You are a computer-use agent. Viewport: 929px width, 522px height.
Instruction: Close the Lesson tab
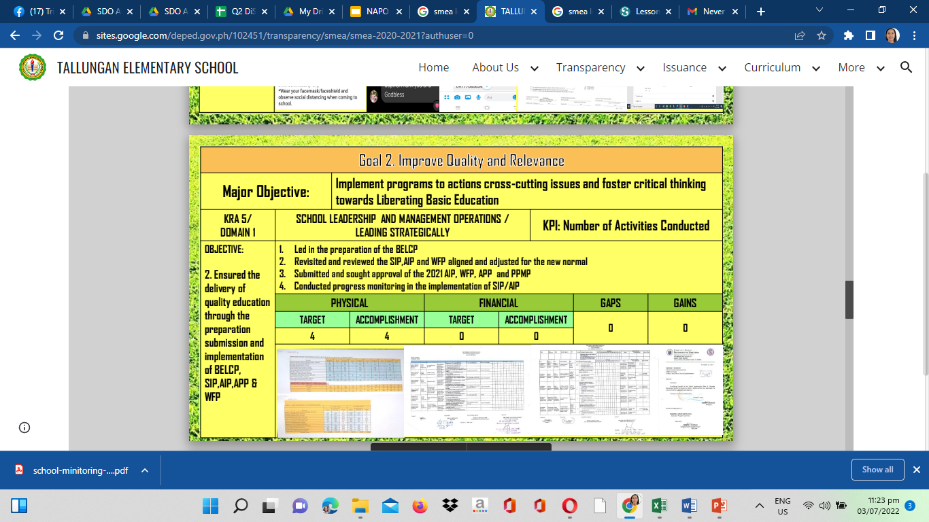pos(669,12)
